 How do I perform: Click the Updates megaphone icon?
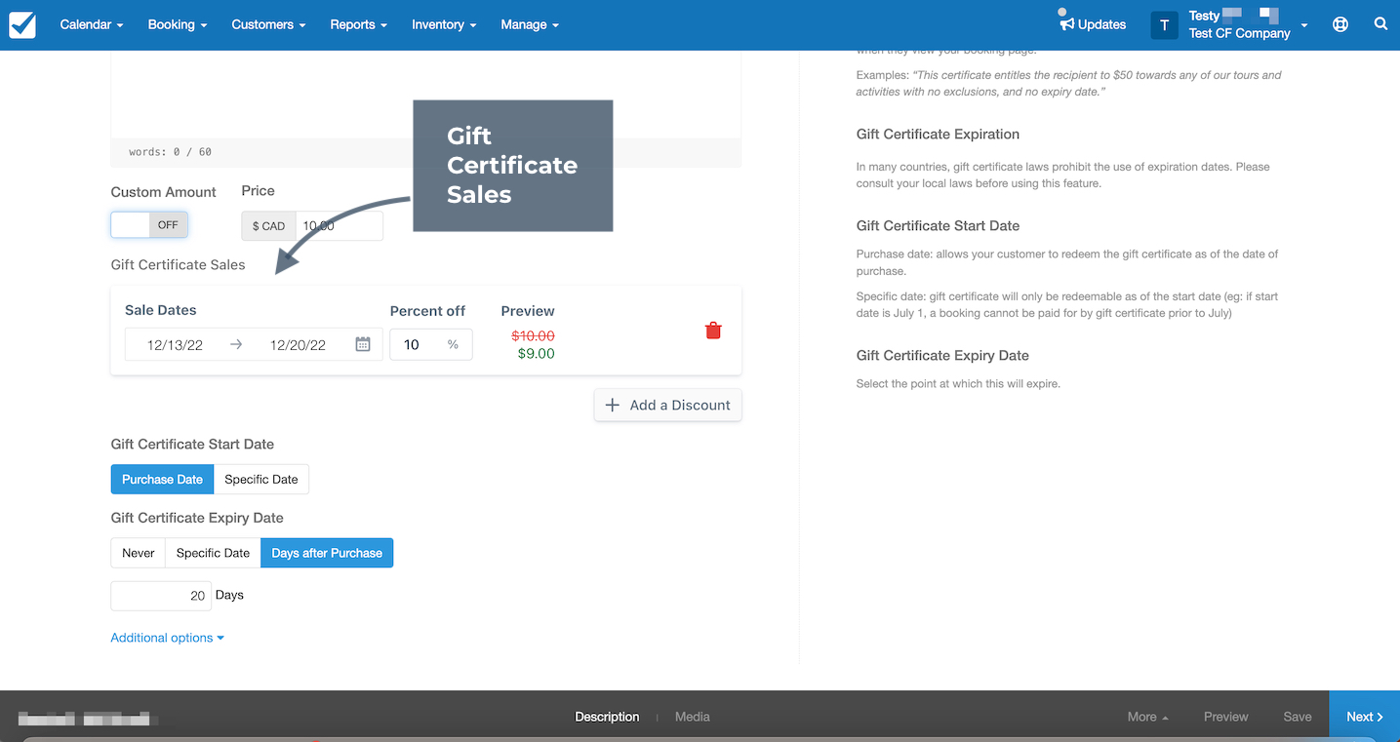[1067, 24]
